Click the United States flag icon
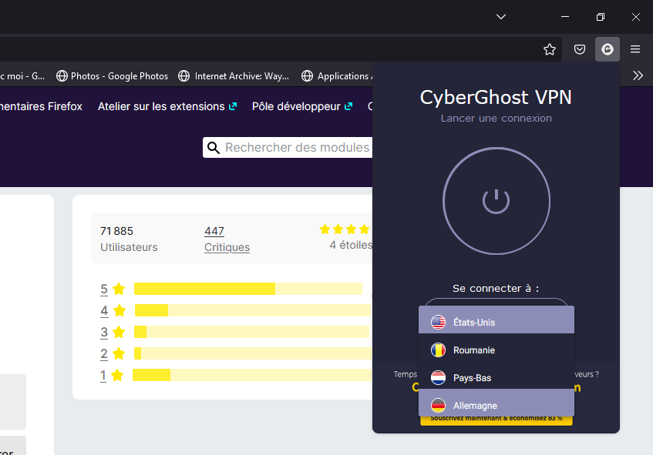 point(438,322)
